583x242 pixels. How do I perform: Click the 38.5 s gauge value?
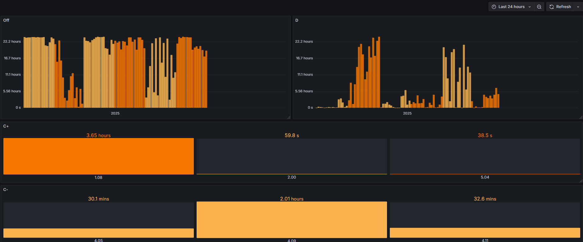[485, 136]
